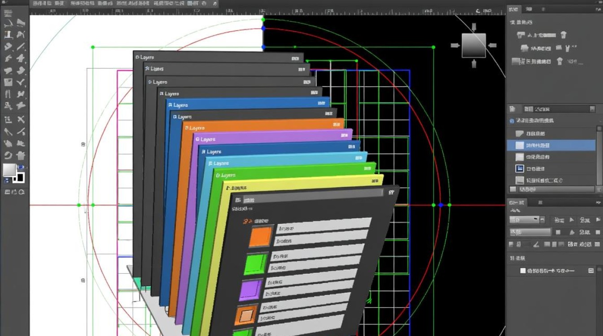Select the yellow panel's "Layers" title

point(238,188)
